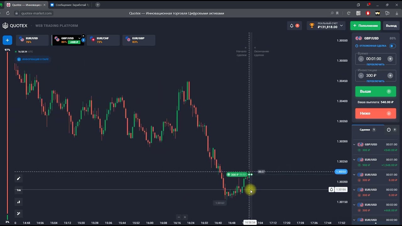Click the Quotex logo

click(x=15, y=26)
